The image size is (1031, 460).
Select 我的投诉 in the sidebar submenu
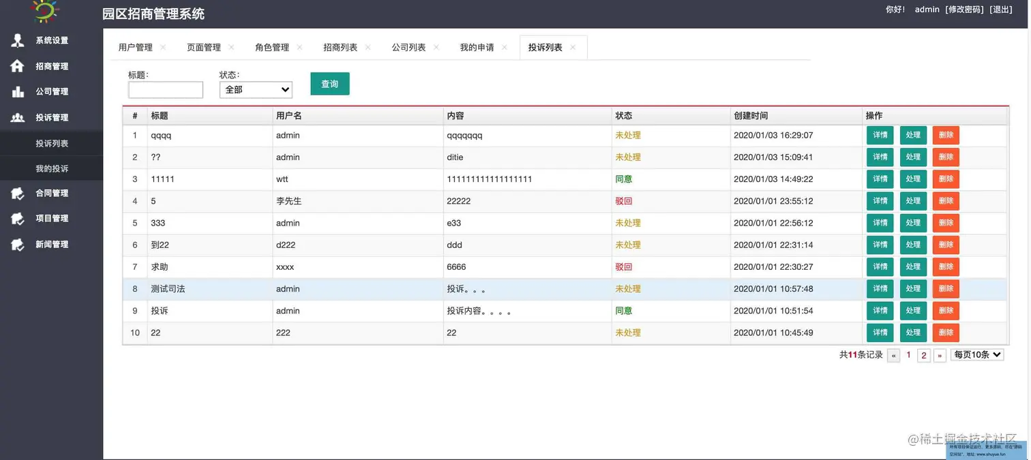click(x=52, y=168)
